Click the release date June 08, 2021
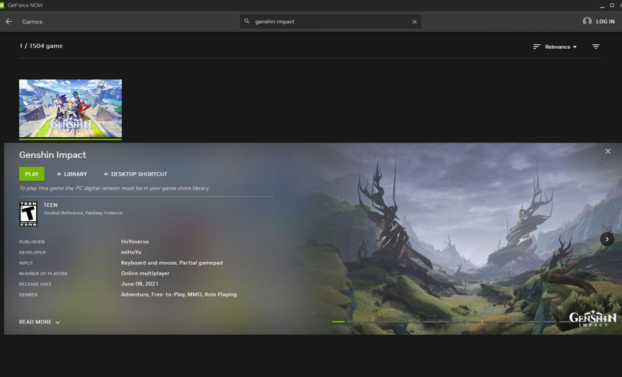Image resolution: width=622 pixels, height=377 pixels. tap(139, 284)
